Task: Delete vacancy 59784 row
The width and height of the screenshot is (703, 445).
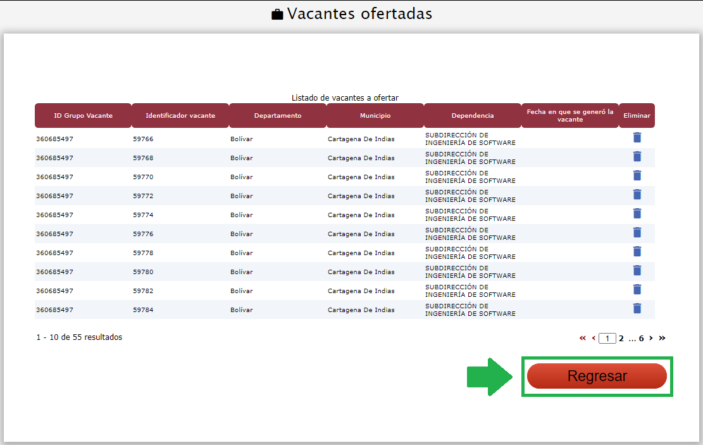Action: pos(637,309)
